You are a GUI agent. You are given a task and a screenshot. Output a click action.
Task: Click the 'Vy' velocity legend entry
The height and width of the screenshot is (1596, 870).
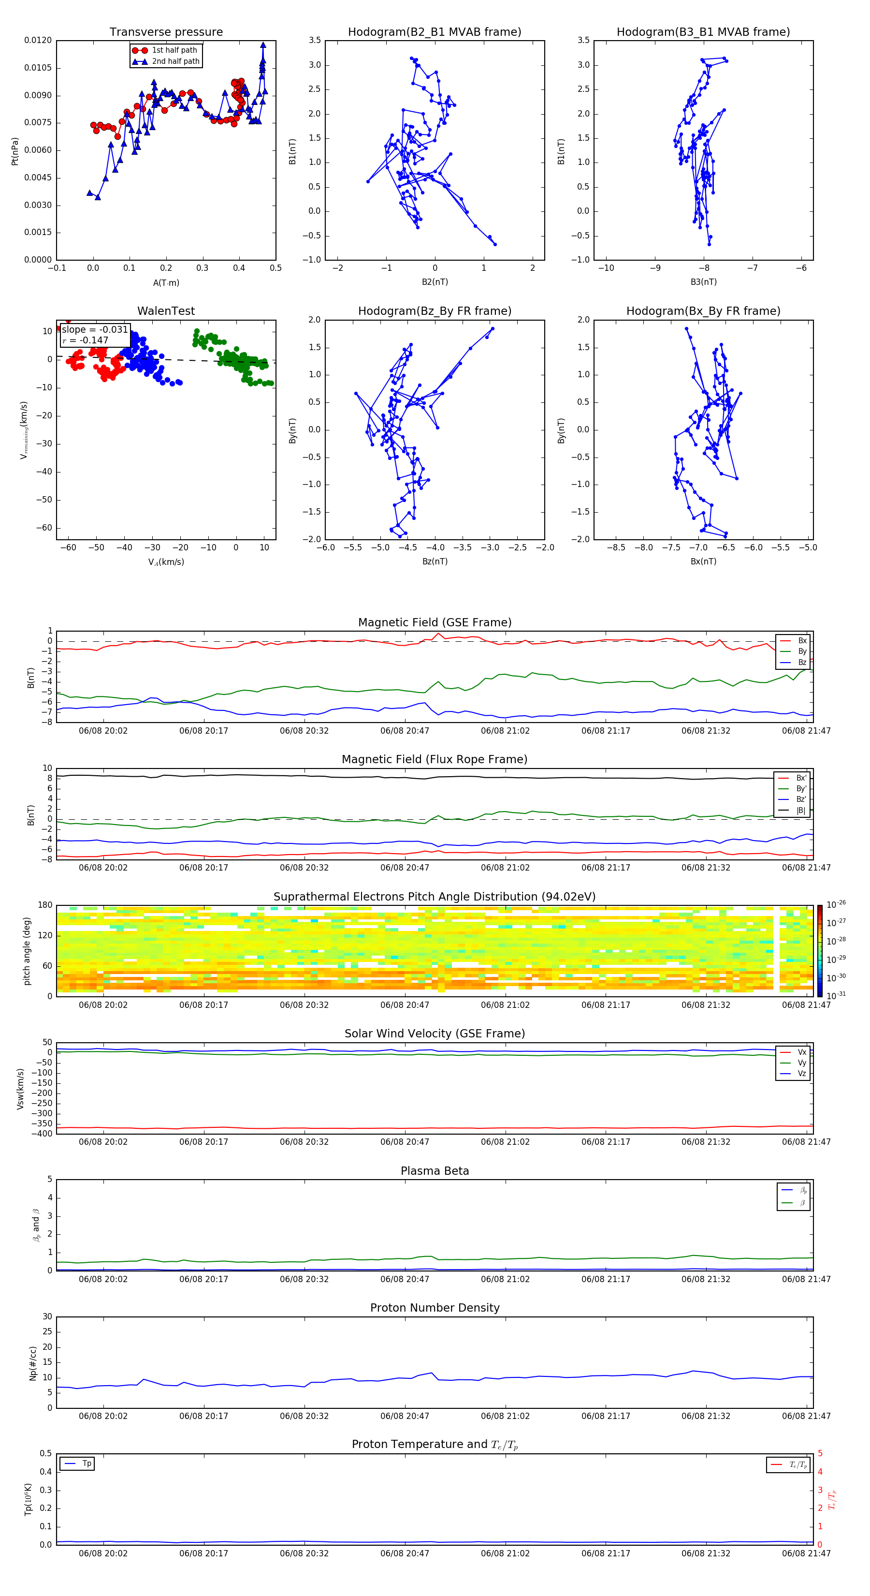[793, 1063]
